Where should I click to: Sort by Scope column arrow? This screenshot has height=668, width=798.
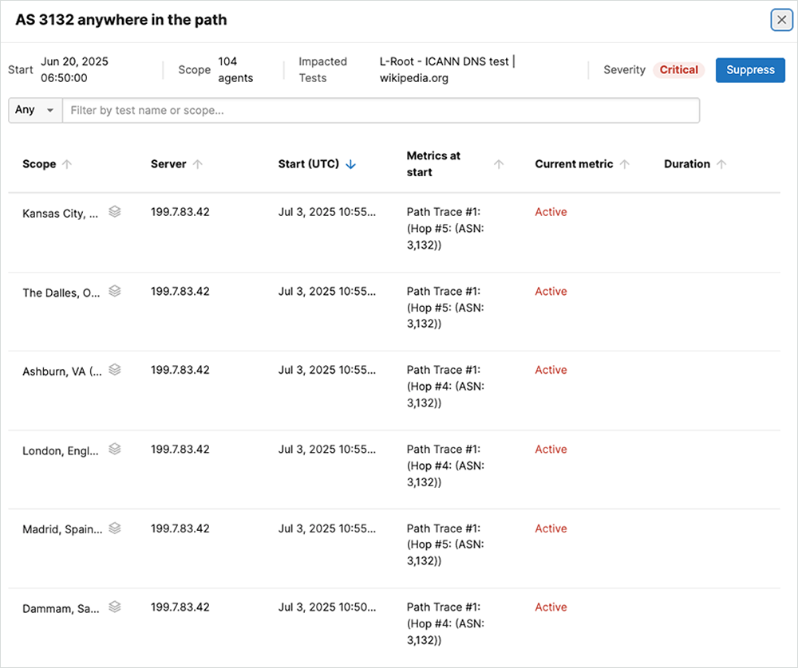click(67, 164)
